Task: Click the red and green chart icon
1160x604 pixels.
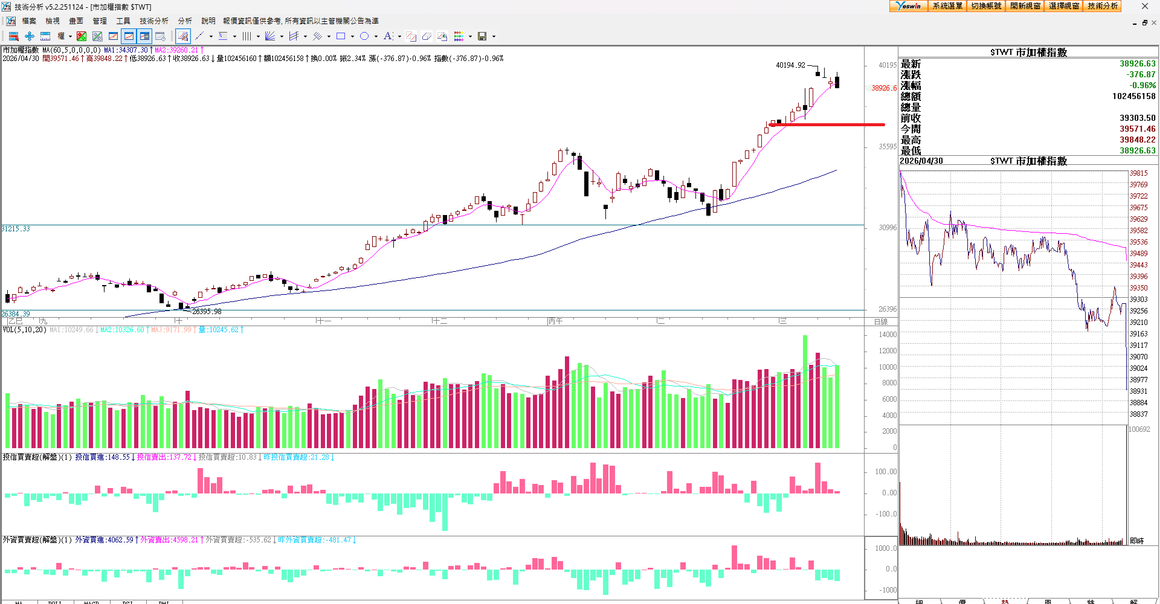Action: 82,36
